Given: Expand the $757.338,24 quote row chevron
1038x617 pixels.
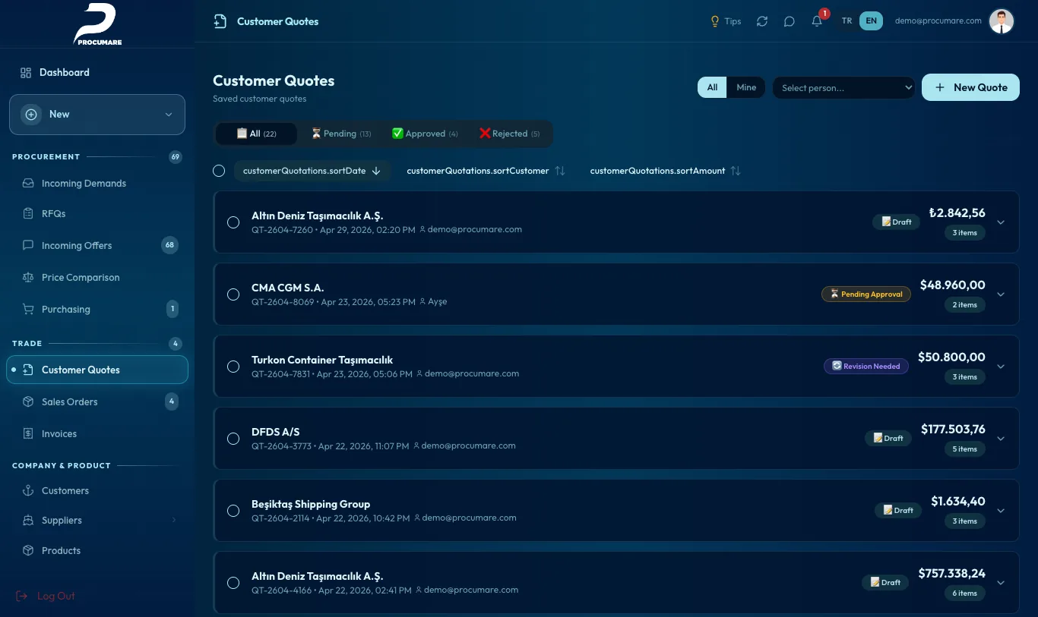Looking at the screenshot, I should point(1001,583).
